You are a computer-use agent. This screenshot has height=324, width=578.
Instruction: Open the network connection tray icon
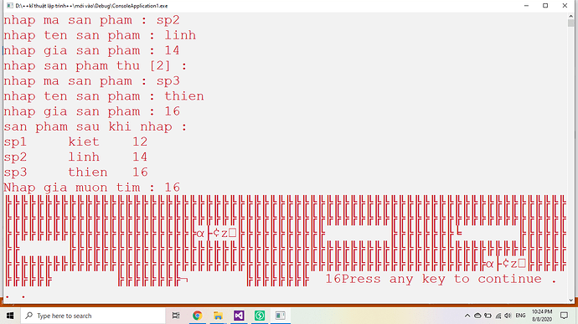coord(498,316)
